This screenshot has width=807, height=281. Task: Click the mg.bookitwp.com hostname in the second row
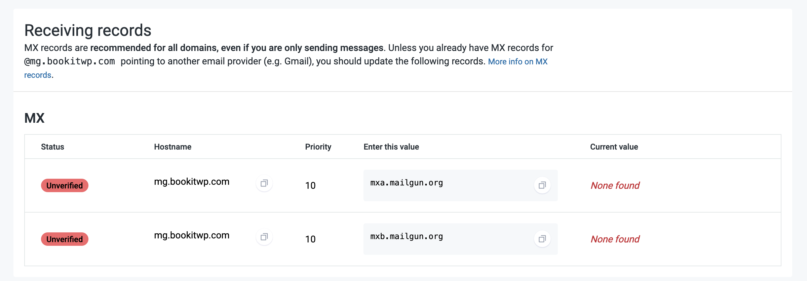[x=192, y=235]
